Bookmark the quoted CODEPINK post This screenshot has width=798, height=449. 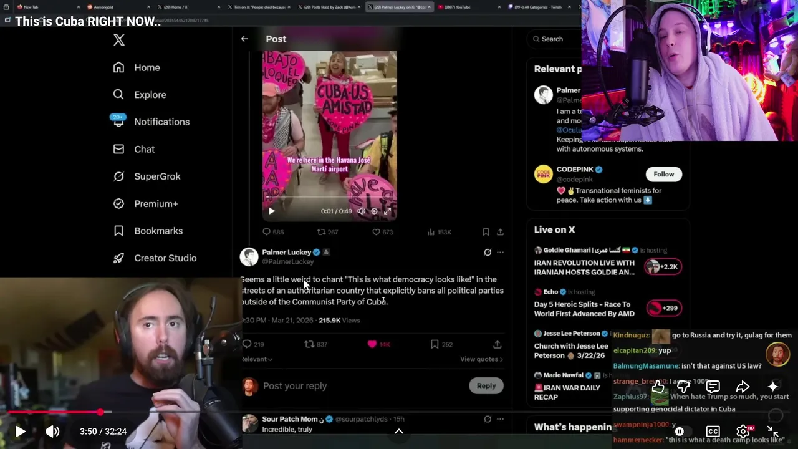[x=486, y=232]
